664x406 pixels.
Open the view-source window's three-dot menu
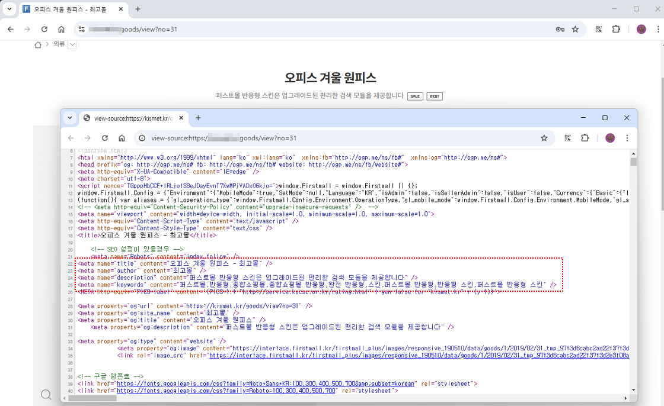(627, 138)
